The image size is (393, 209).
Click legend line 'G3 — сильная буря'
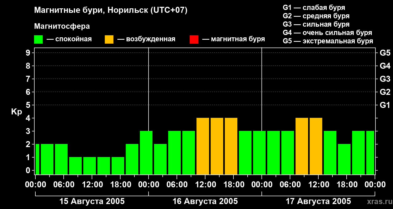[316, 24]
